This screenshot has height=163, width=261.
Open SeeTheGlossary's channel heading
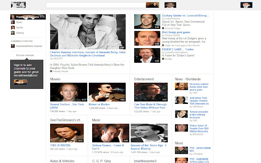[x=66, y=120]
